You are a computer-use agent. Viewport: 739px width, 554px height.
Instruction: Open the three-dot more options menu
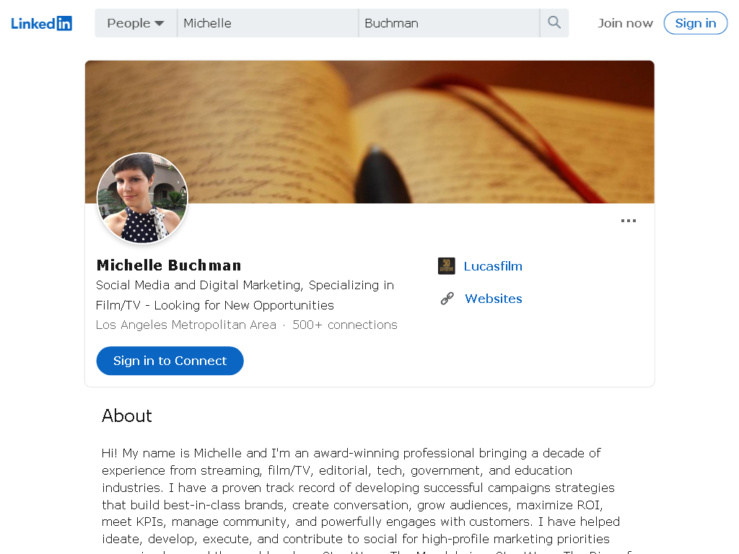click(x=629, y=221)
